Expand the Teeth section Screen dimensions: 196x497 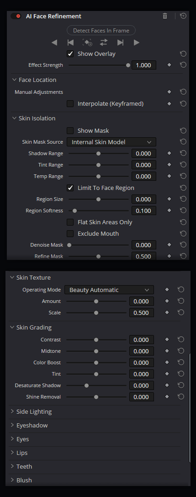click(12, 466)
